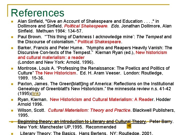This screenshot has width=180, height=135.
Task: Click '1989. 15-36.' page range text
Action: pos(31,78)
